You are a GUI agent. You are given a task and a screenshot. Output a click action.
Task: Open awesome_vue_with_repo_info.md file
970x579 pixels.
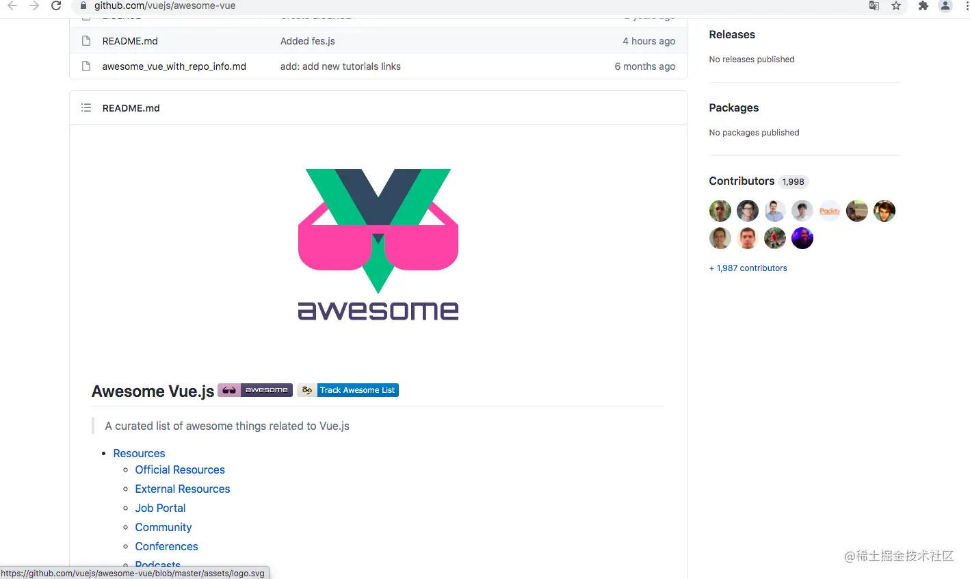pos(174,66)
